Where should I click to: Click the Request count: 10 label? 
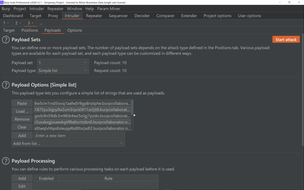[x=110, y=70]
